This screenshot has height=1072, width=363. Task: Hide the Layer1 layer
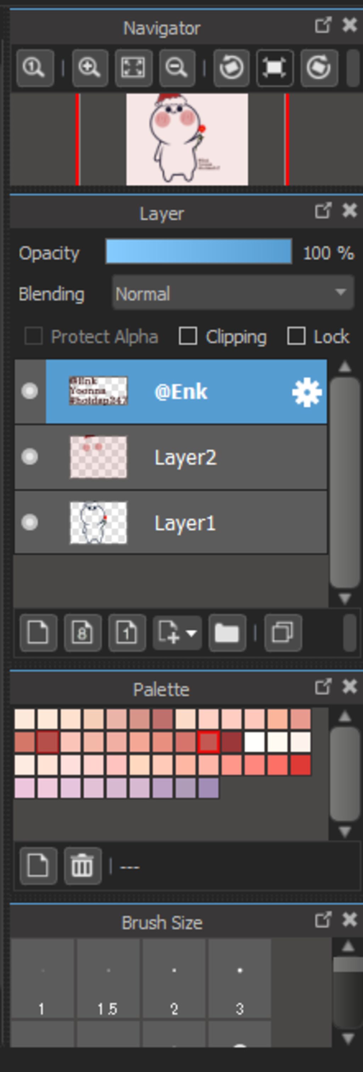(29, 522)
